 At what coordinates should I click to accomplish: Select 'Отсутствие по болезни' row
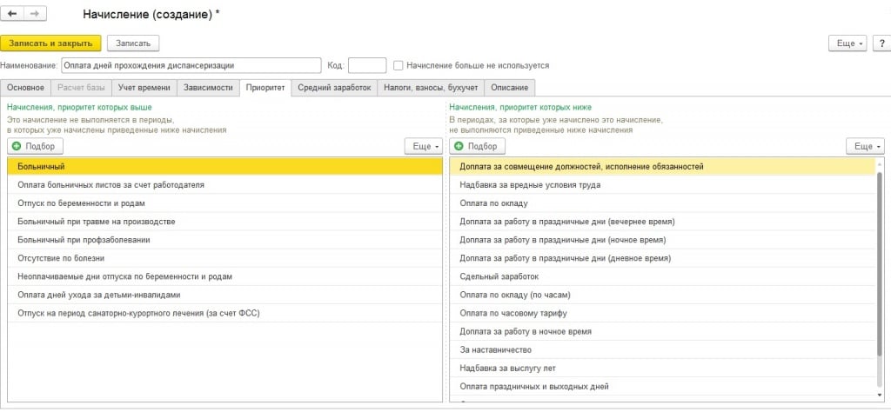tap(61, 257)
